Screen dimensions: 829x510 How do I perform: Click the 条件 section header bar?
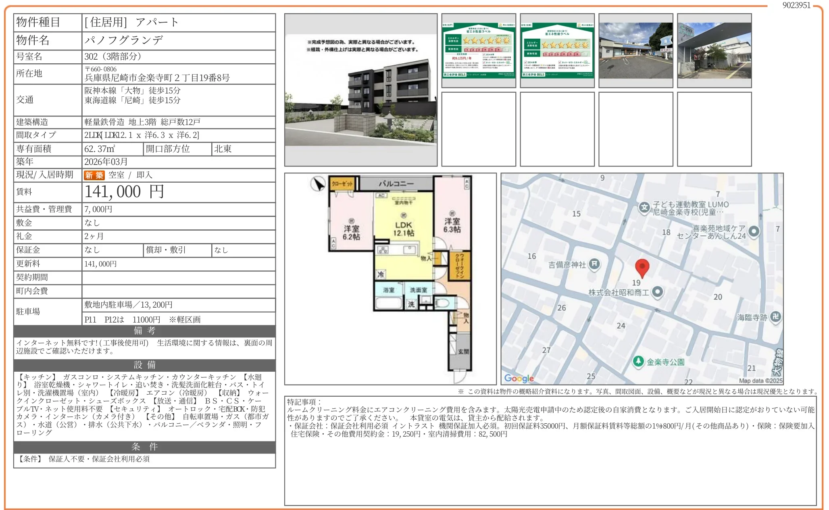pyautogui.click(x=144, y=447)
